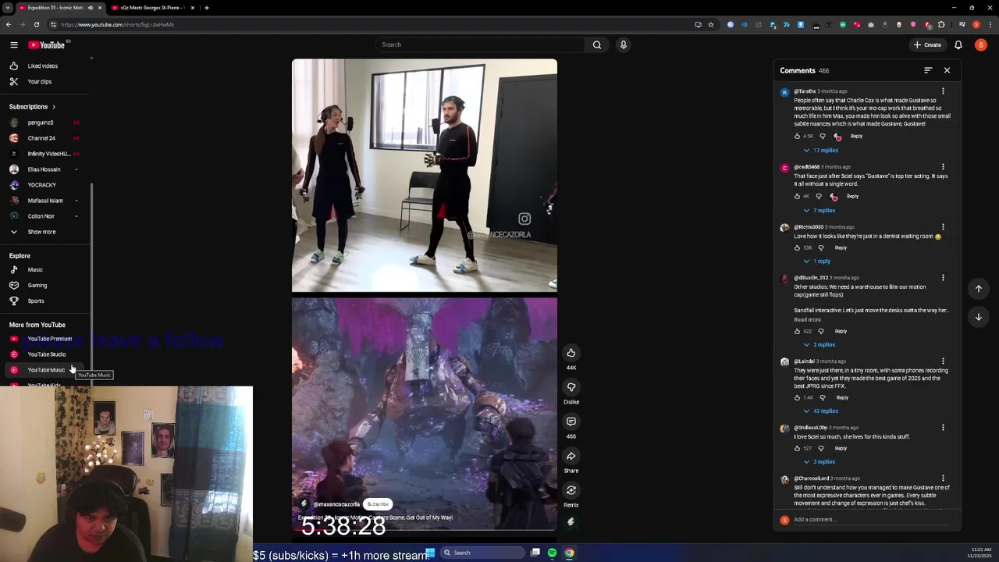Click the Create button
Viewport: 999px width, 562px height.
(x=927, y=44)
